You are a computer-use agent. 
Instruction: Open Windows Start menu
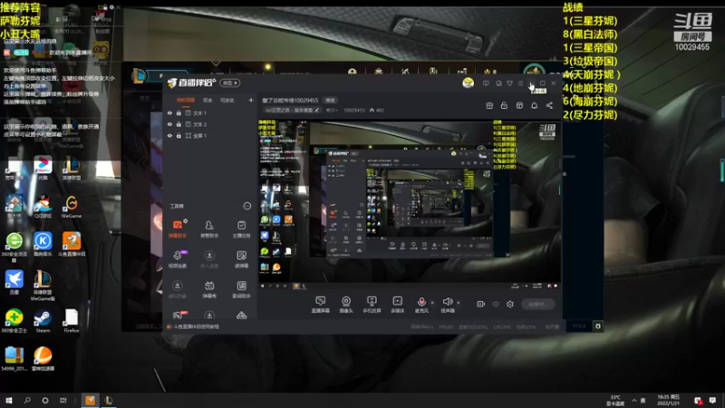[x=9, y=400]
